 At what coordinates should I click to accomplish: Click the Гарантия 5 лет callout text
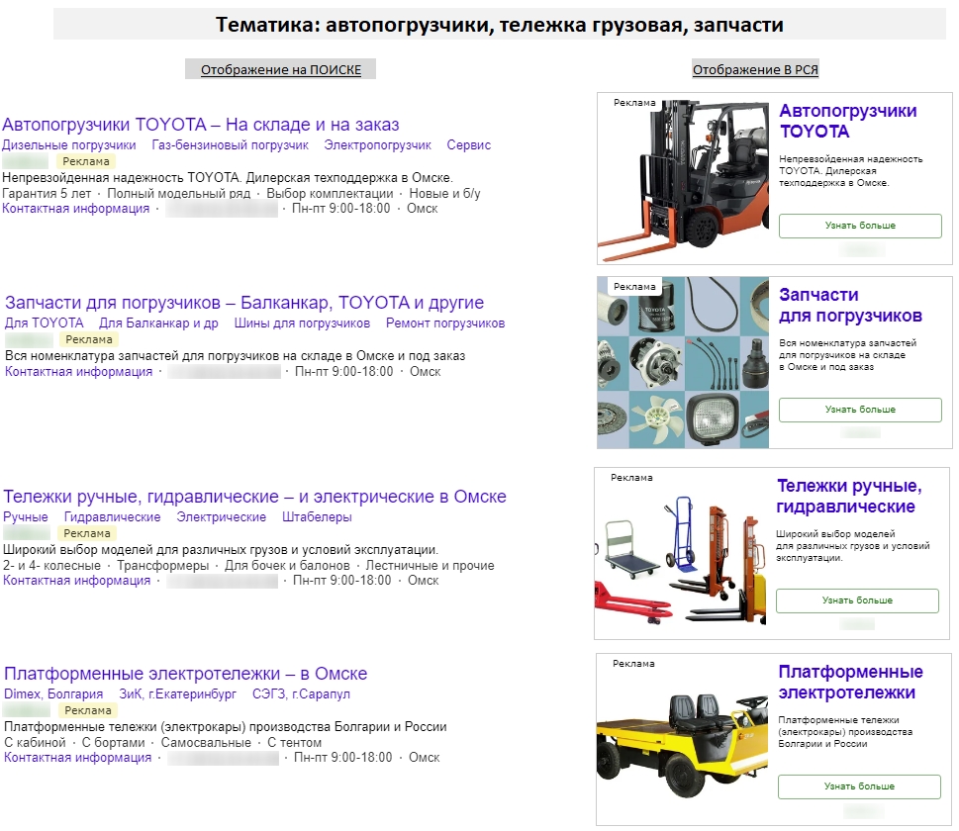[x=47, y=193]
